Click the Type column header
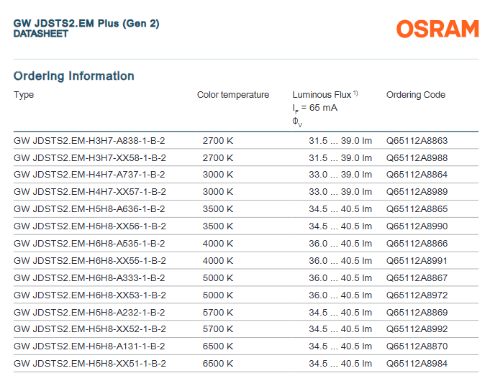This screenshot has height=386, width=490. (x=24, y=95)
